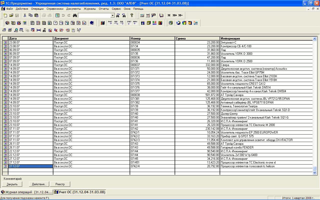Click the Сумма column header
This screenshot has width=320, height=200.
[197, 38]
